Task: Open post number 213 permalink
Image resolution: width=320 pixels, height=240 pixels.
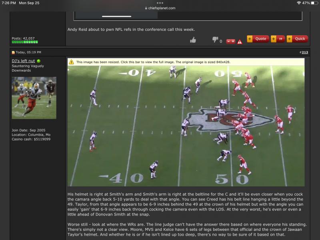Action: (x=305, y=52)
